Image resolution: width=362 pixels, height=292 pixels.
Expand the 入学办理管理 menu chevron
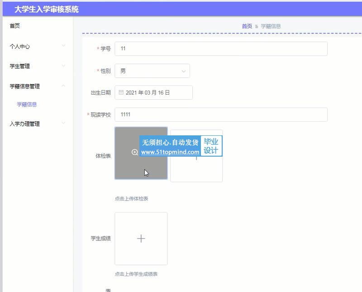pyautogui.click(x=63, y=123)
